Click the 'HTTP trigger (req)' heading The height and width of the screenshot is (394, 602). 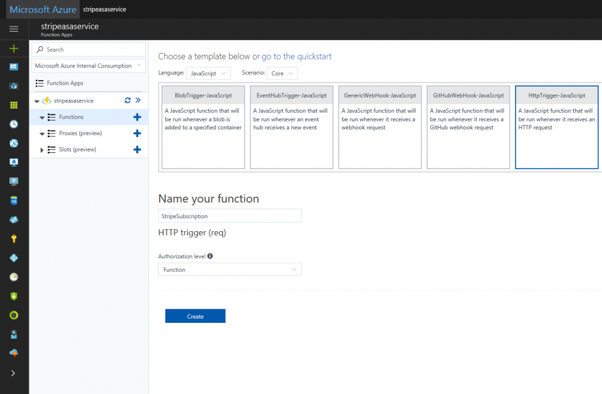[x=192, y=233]
